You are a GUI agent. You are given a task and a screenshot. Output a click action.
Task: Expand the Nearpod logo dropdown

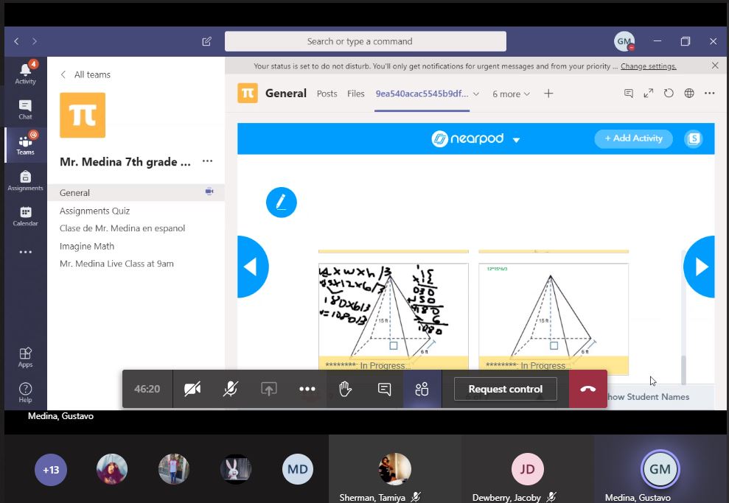coord(516,139)
